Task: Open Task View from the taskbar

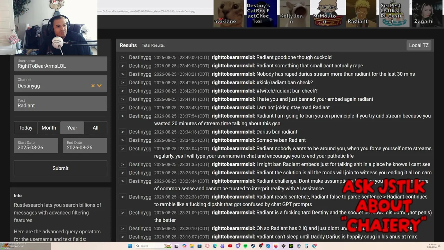Action: tap(177, 246)
